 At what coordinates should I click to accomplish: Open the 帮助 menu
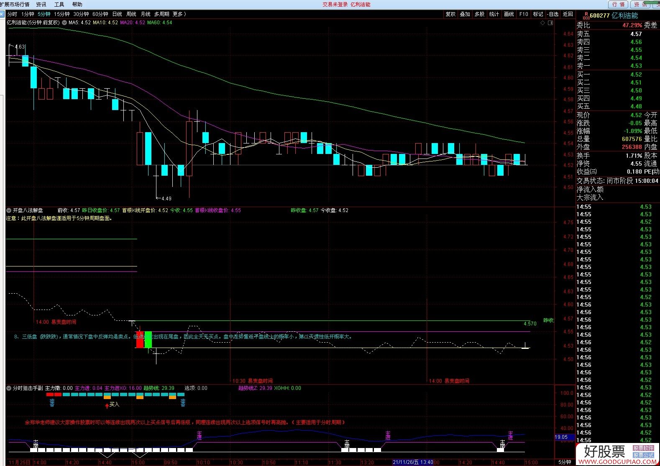(77, 4)
